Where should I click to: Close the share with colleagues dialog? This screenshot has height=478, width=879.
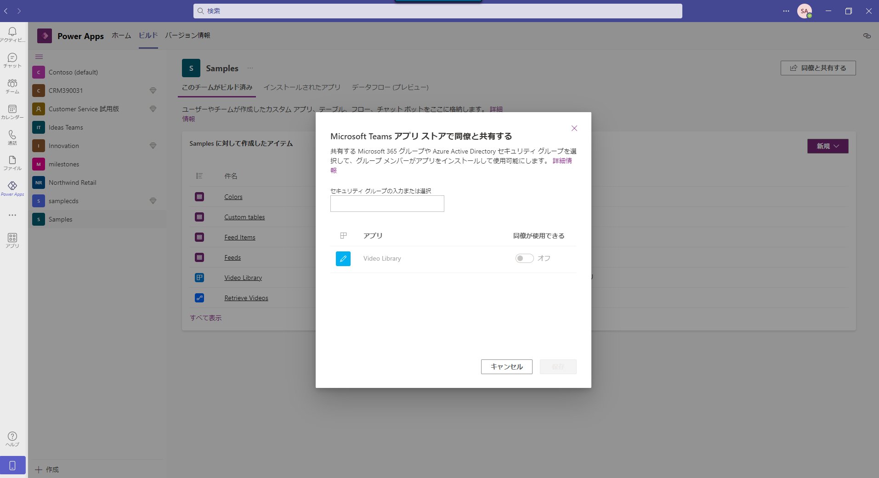point(574,128)
